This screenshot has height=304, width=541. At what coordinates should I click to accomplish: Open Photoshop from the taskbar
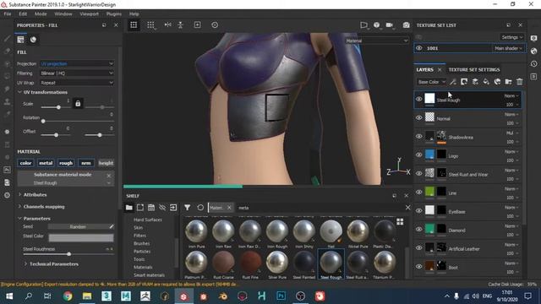[x=281, y=296]
